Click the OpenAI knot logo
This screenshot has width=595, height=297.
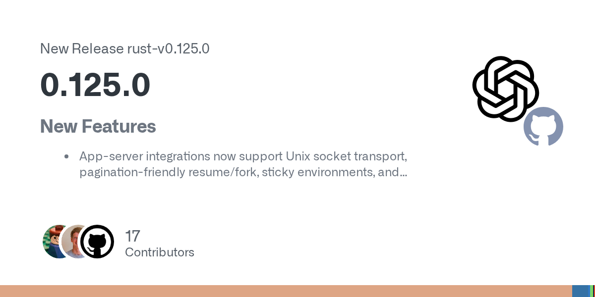505,89
